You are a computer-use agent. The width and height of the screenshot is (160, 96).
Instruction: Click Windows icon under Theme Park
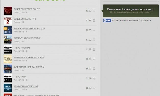tap(23, 80)
